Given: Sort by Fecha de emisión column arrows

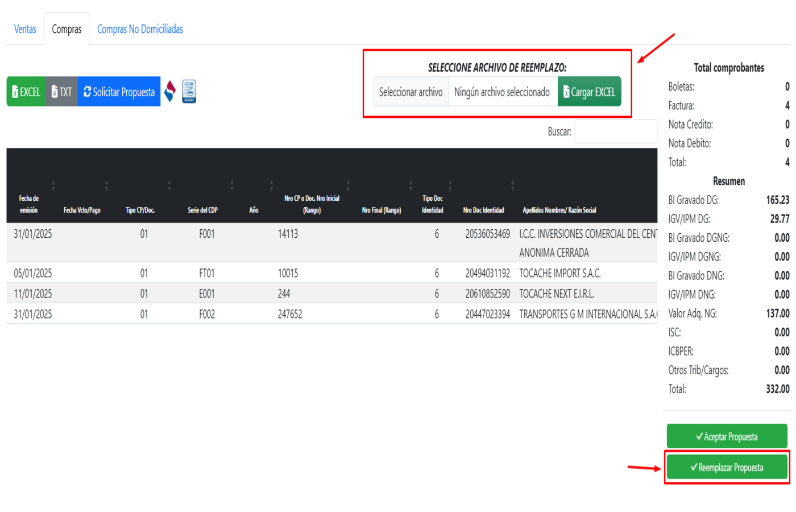Looking at the screenshot, I should (53, 185).
